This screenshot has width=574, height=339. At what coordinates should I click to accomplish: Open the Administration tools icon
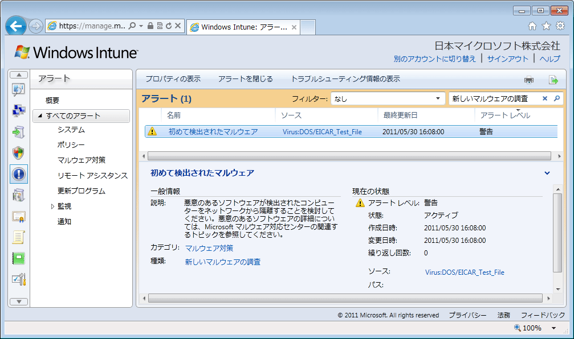[x=18, y=280]
